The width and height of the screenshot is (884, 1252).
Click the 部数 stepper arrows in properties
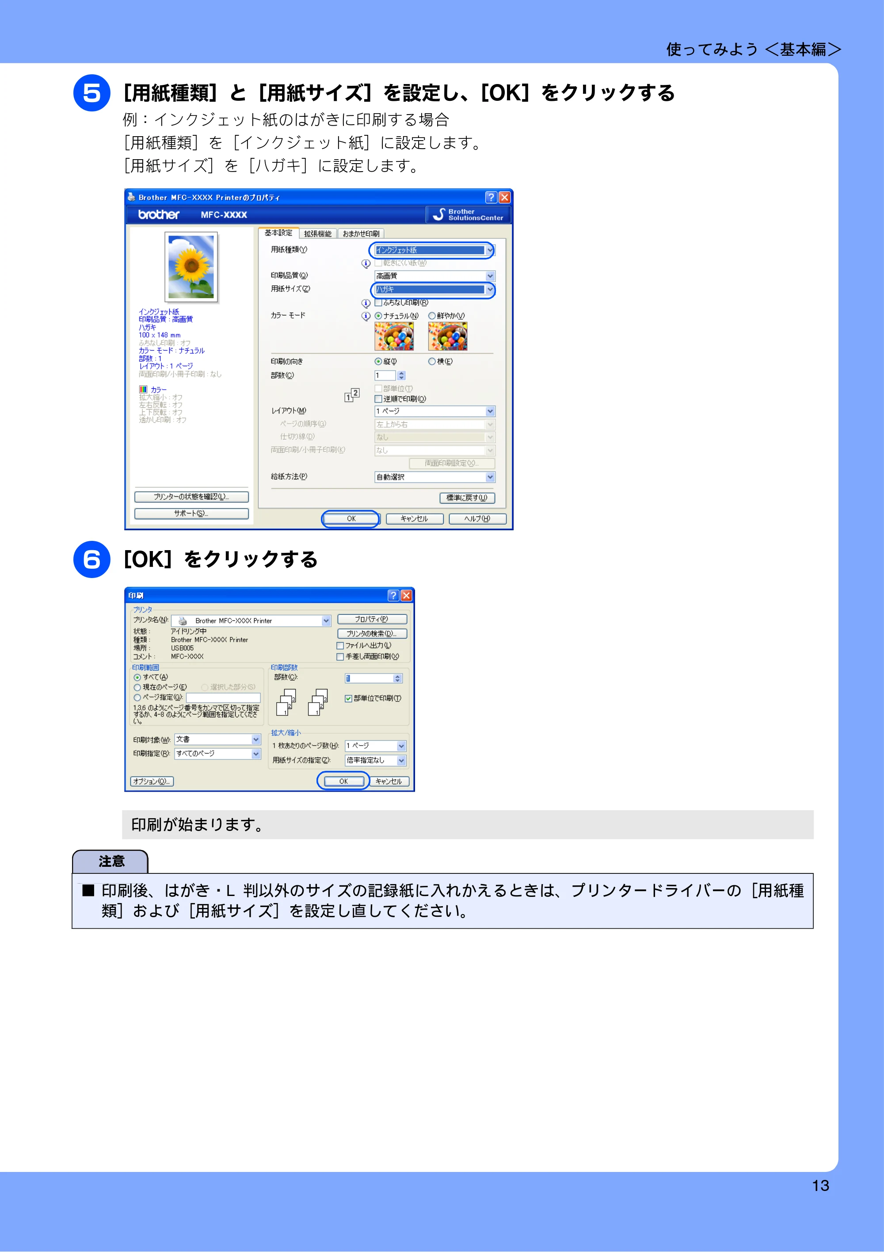point(402,376)
